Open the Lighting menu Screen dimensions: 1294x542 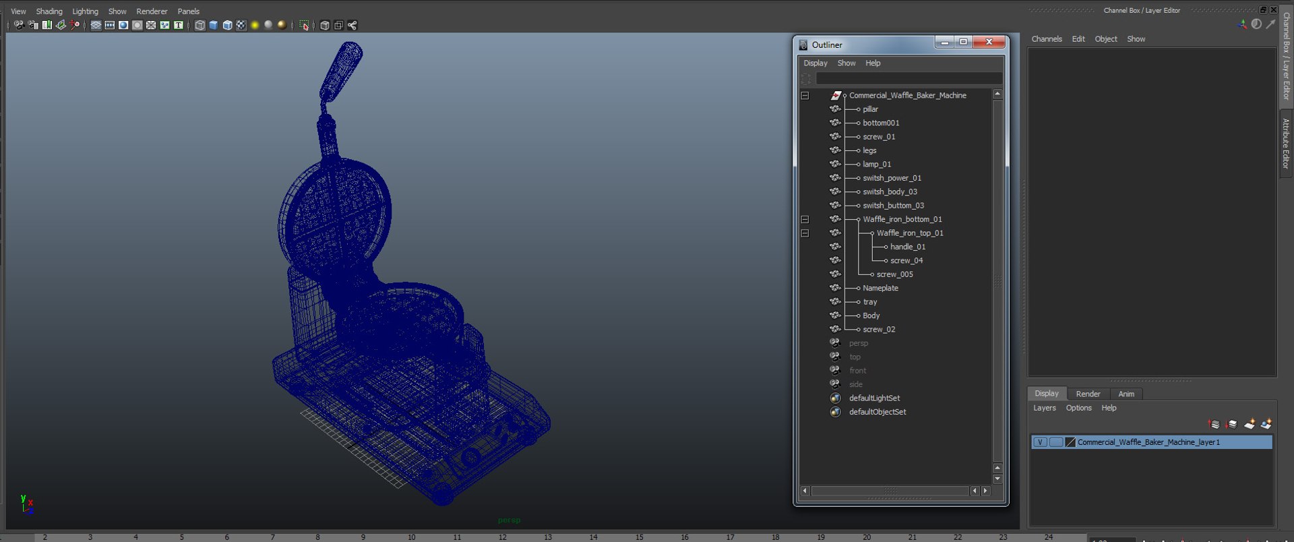click(85, 11)
